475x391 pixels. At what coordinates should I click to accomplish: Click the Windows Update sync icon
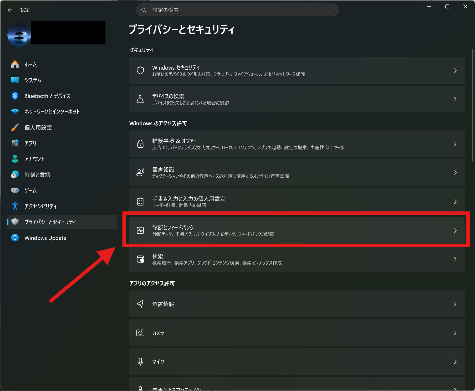pos(15,238)
